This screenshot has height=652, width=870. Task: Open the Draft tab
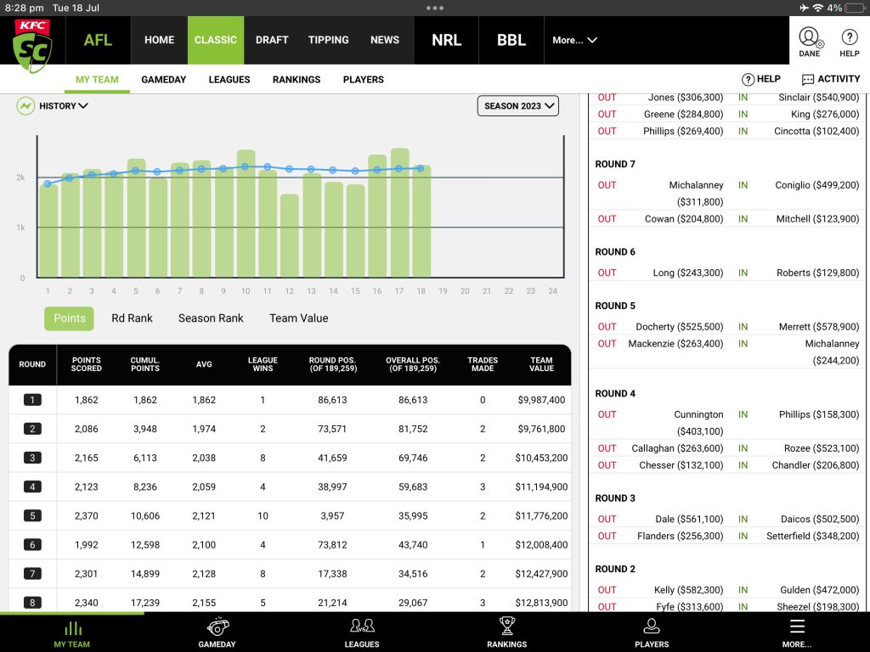tap(272, 40)
